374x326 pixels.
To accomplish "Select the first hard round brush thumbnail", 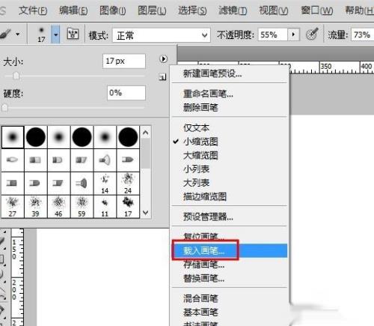I will (36, 137).
